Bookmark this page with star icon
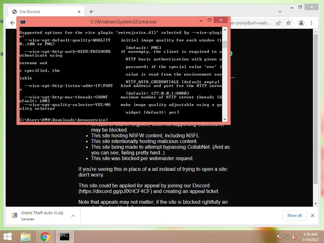 coord(289,23)
